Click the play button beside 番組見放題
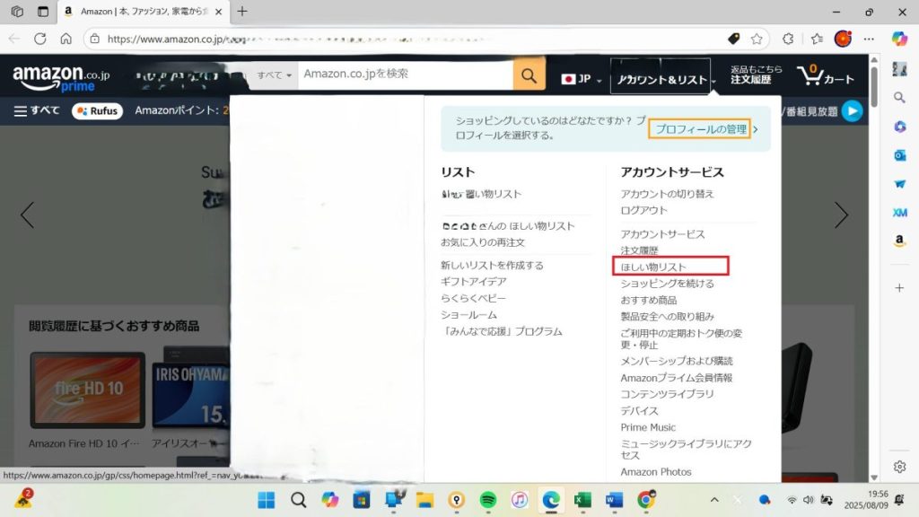919x517 pixels. [x=853, y=110]
